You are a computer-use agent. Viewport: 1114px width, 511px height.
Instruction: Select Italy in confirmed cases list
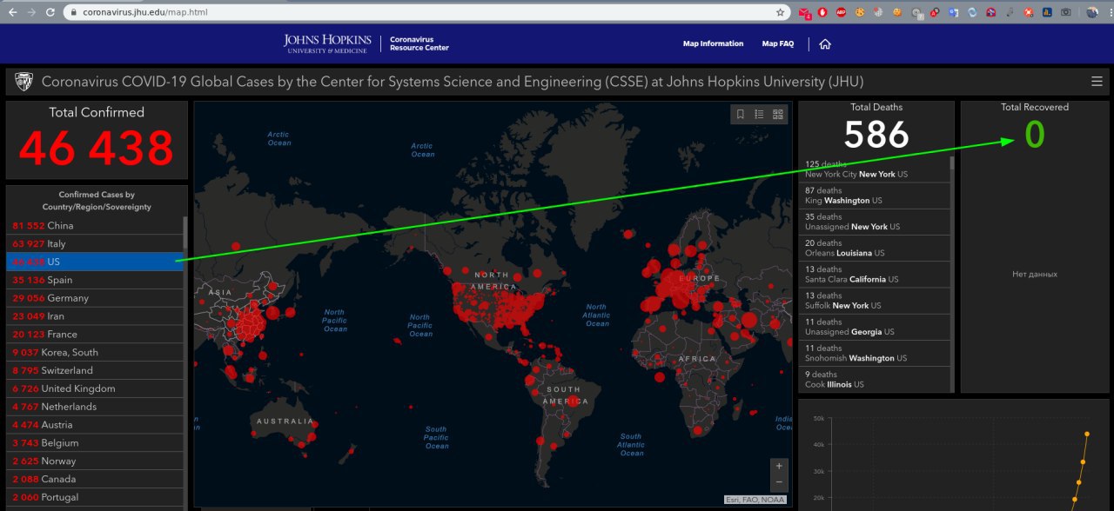(95, 244)
